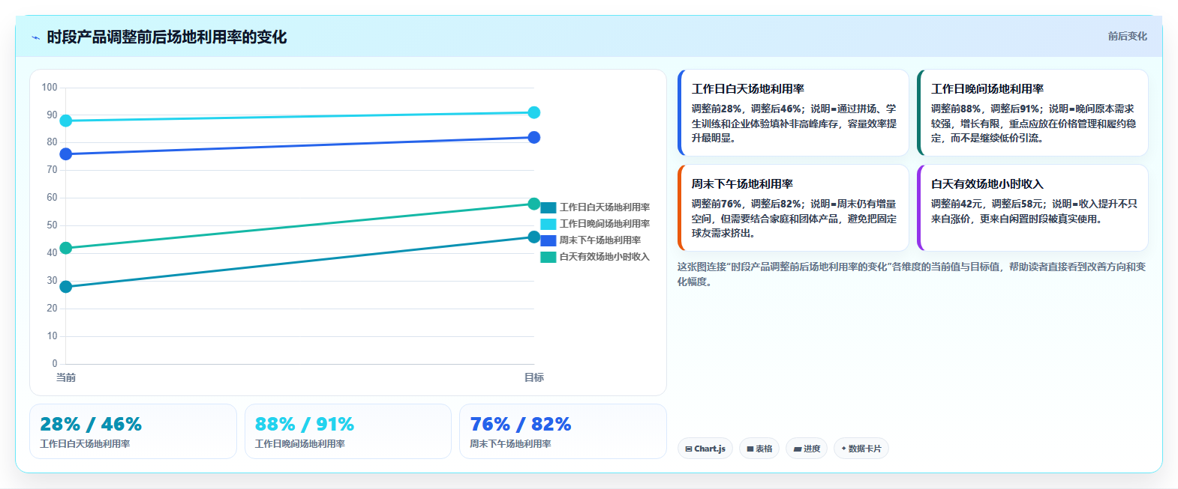The height and width of the screenshot is (489, 1178).
Task: Click the 当前 data point at value 88
Action: click(x=66, y=121)
